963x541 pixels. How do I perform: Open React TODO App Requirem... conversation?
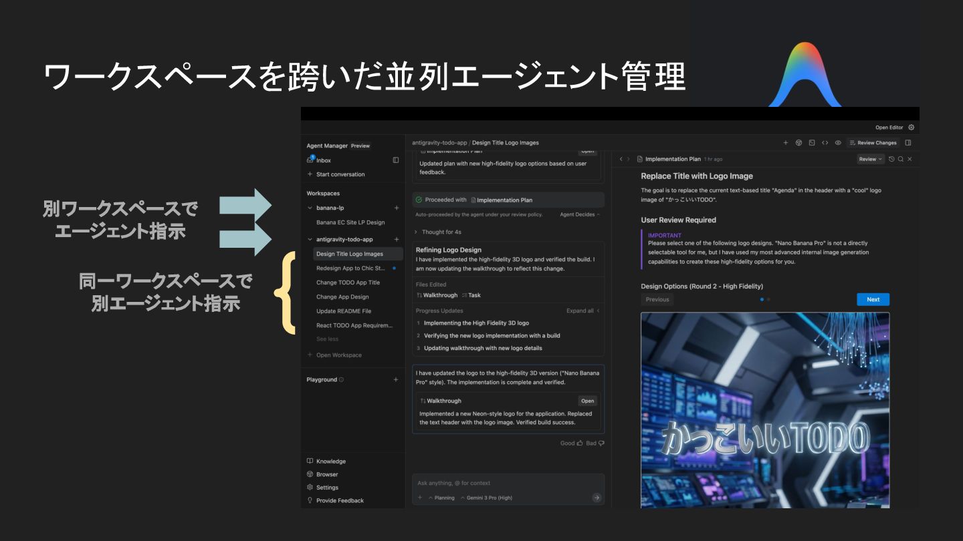coord(358,325)
